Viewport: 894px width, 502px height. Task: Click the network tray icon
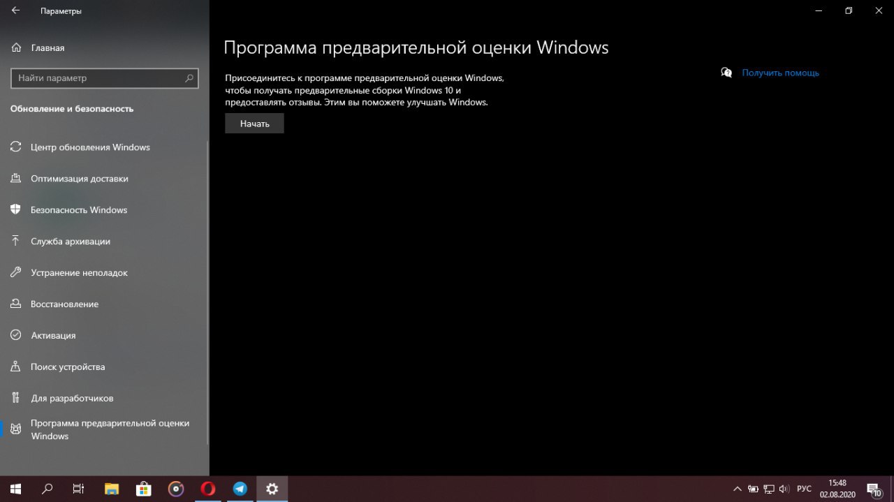tap(769, 489)
